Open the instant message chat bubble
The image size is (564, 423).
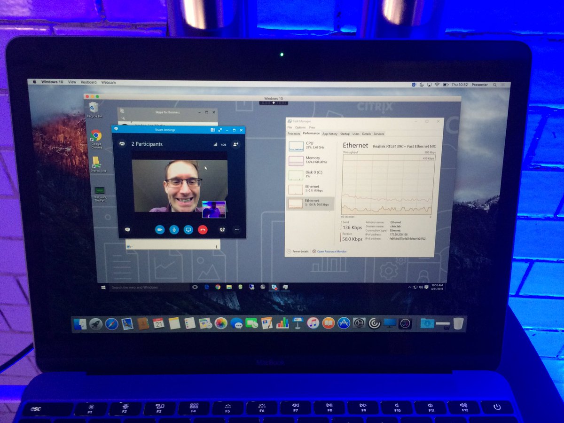point(128,230)
